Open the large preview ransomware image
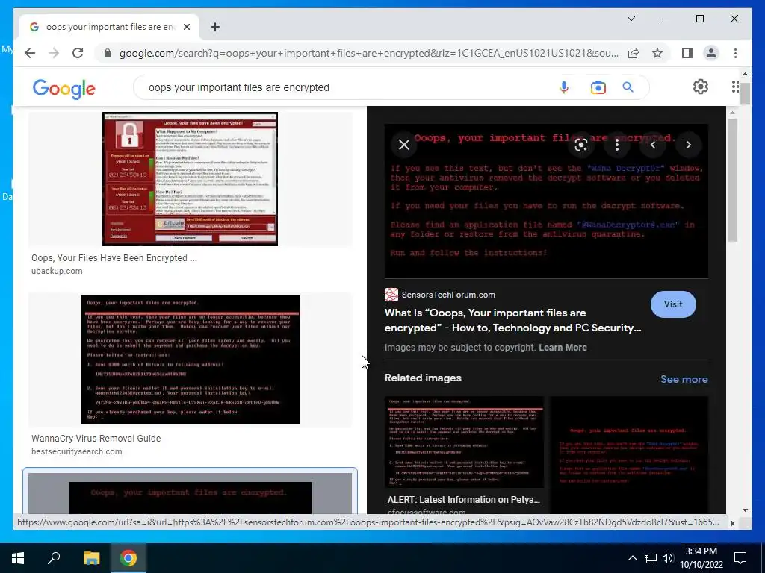The width and height of the screenshot is (765, 573). 546,201
